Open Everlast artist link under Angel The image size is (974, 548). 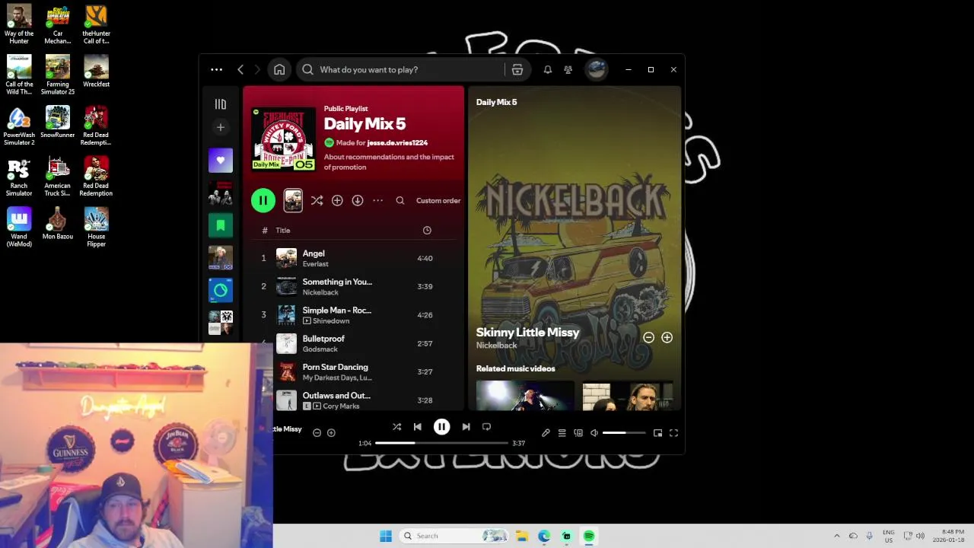tap(315, 264)
